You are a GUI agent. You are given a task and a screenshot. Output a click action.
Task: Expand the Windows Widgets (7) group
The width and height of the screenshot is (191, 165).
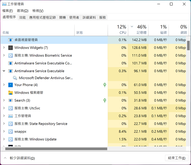point(4,48)
